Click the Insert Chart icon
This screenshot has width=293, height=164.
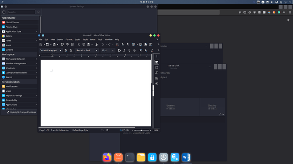(146, 44)
